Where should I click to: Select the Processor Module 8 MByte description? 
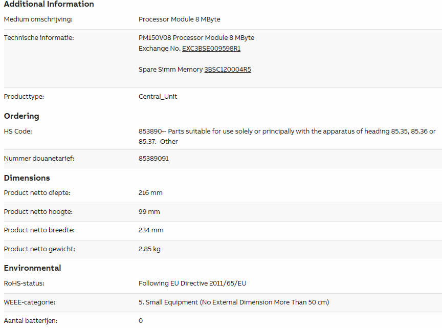click(x=179, y=19)
